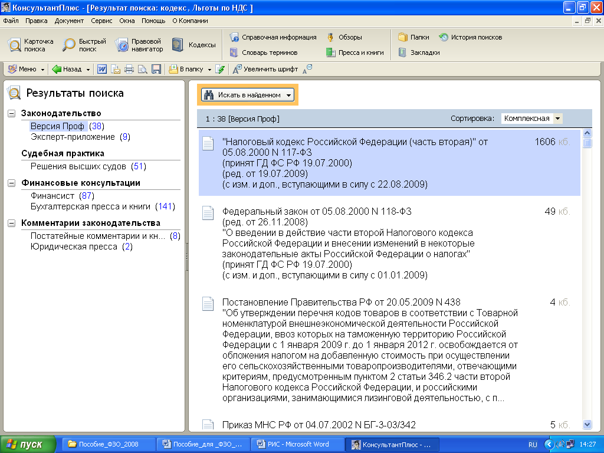
Task: Select Юридическая пресса (2)
Action: (x=81, y=247)
